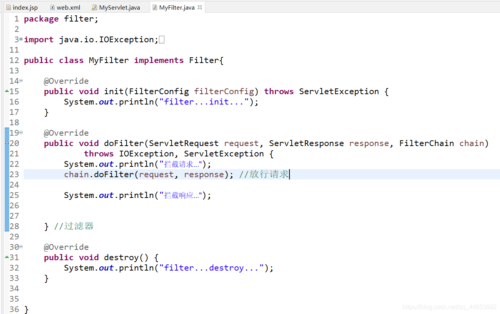
Task: Click @Override annotation on line 30
Action: [66, 247]
